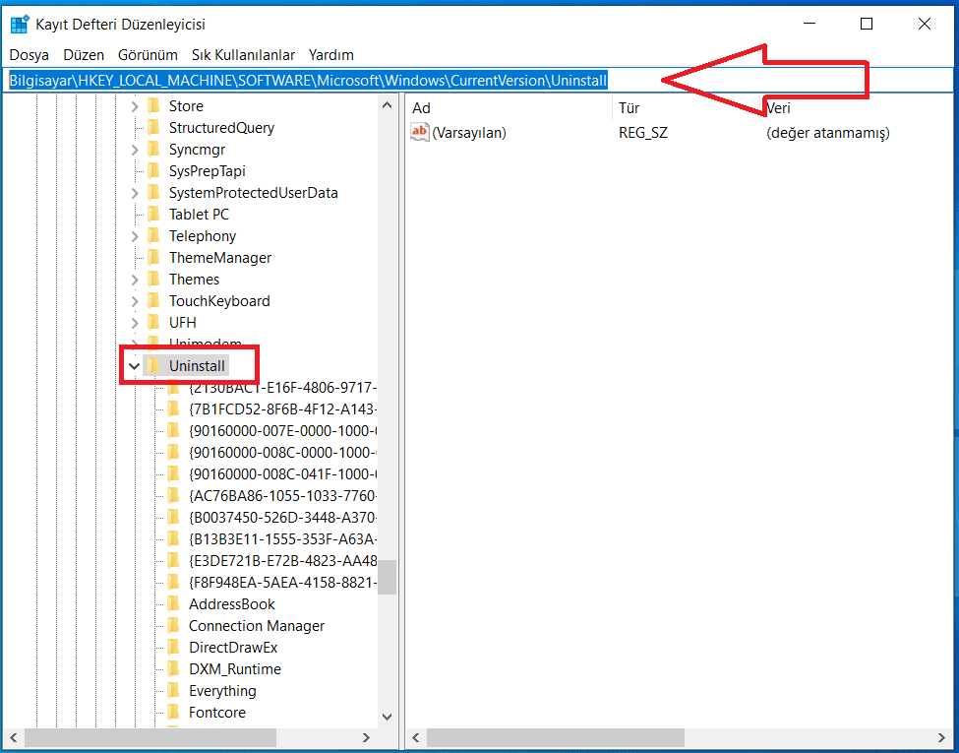
Task: Select the TouchKeyboard key
Action: point(219,301)
